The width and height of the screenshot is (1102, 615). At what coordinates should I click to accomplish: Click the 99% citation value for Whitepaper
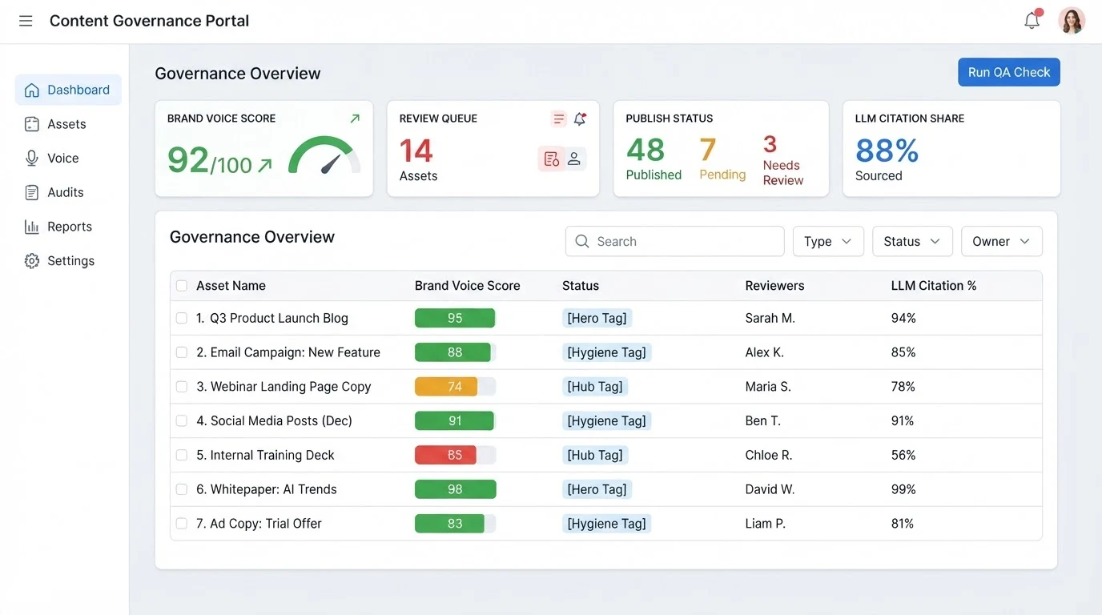pyautogui.click(x=903, y=489)
